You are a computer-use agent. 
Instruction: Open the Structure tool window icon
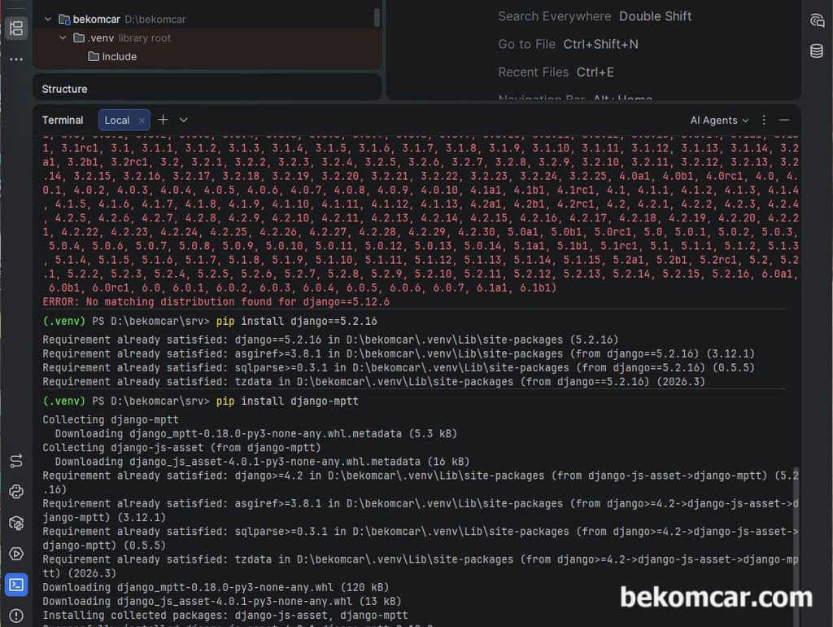[x=16, y=28]
